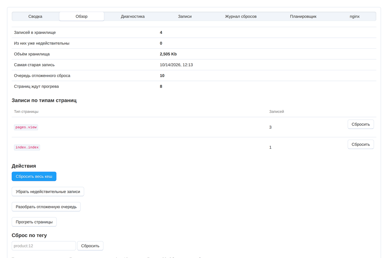Viewport: 388px width, 258px height.
Task: Click the Сброс по тегу heading
Action: click(29, 235)
